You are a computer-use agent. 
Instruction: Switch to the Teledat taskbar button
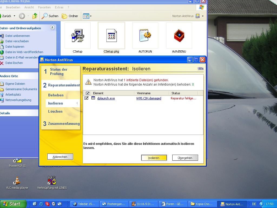tap(84, 204)
